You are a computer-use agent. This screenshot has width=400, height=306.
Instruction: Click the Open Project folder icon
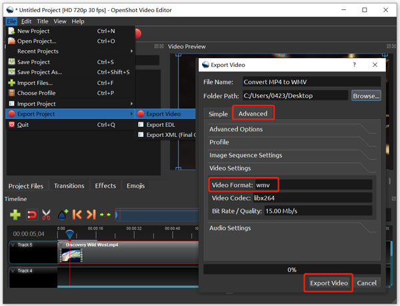click(x=11, y=41)
